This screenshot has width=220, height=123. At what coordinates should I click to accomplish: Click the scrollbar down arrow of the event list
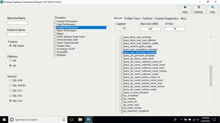(211, 112)
